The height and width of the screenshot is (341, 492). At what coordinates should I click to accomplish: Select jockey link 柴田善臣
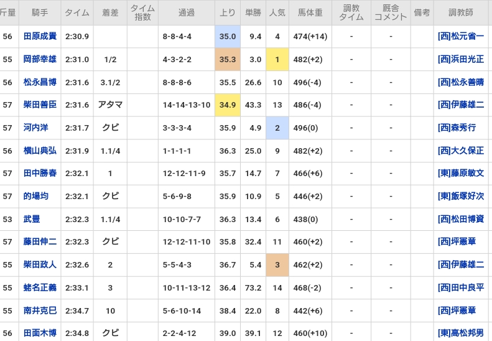pos(40,105)
